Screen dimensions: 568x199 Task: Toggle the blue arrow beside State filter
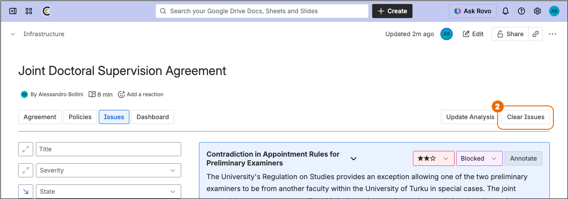pyautogui.click(x=25, y=191)
